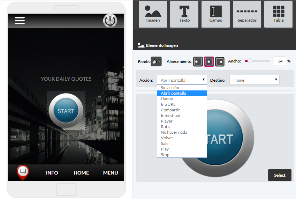
Task: Choose Llamar option
Action: [x=182, y=99]
